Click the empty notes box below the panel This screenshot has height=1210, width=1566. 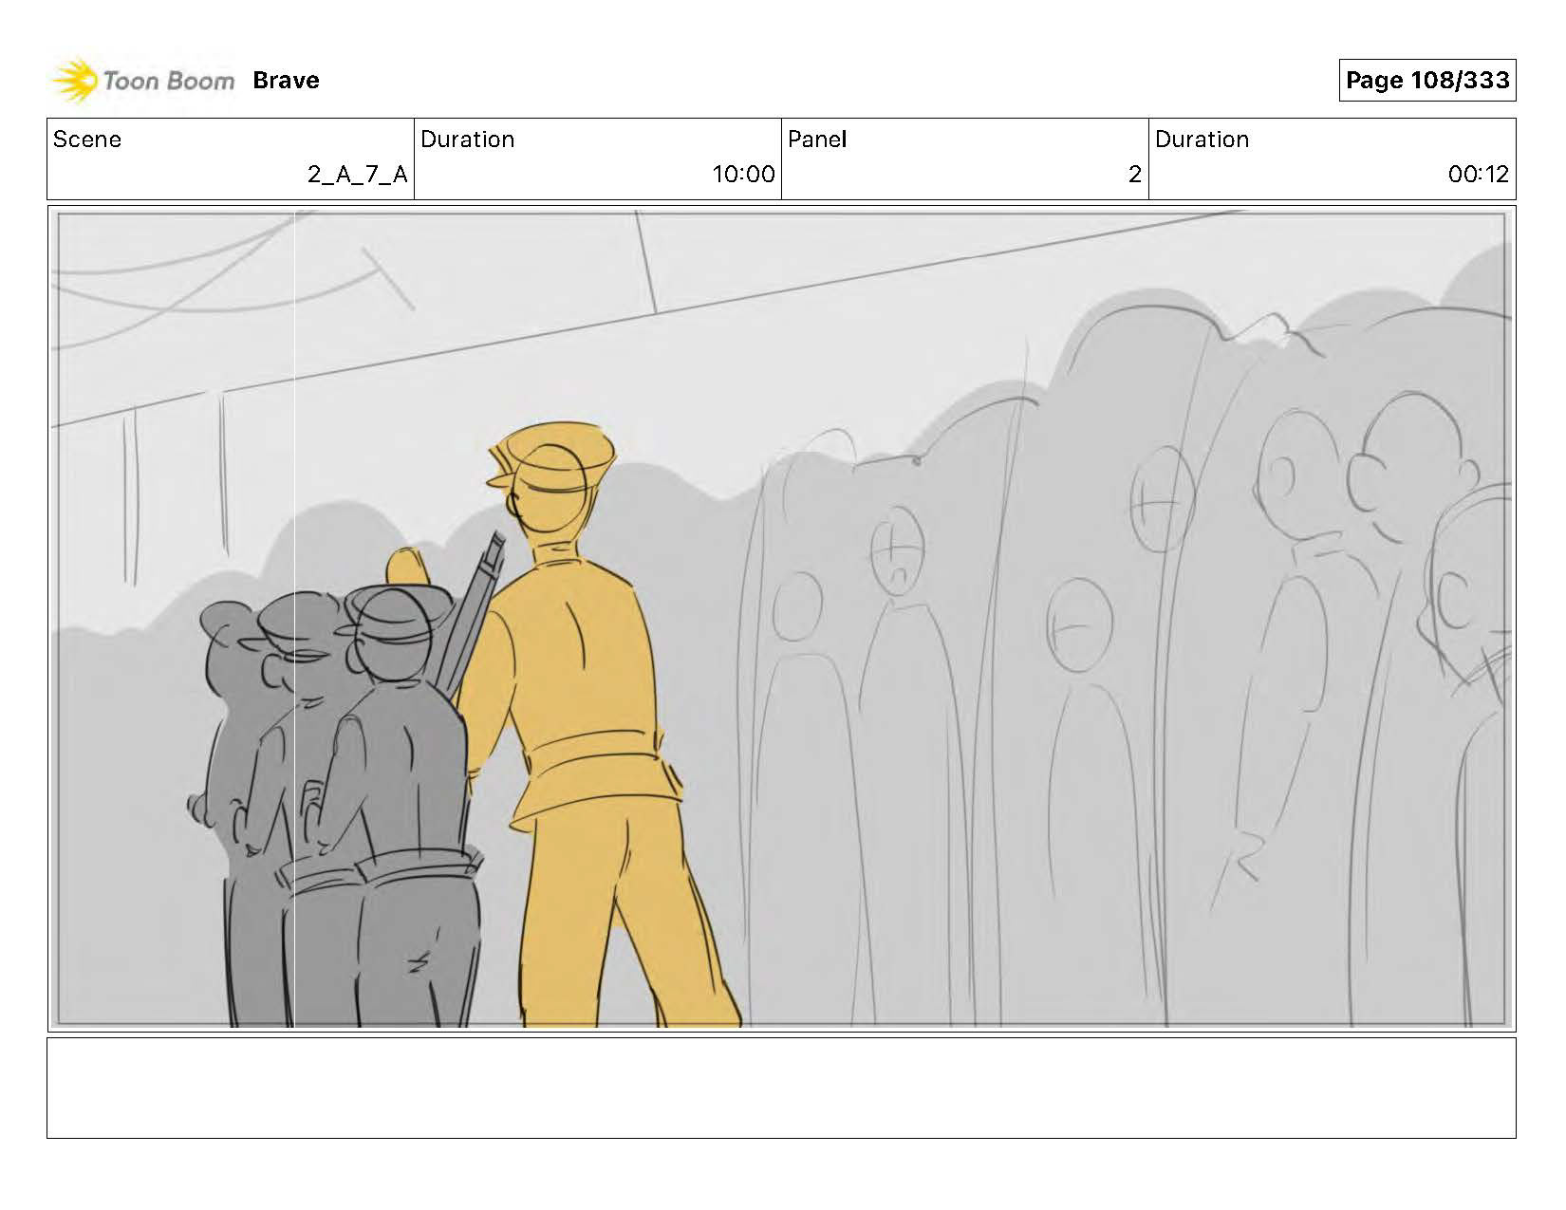(781, 1088)
